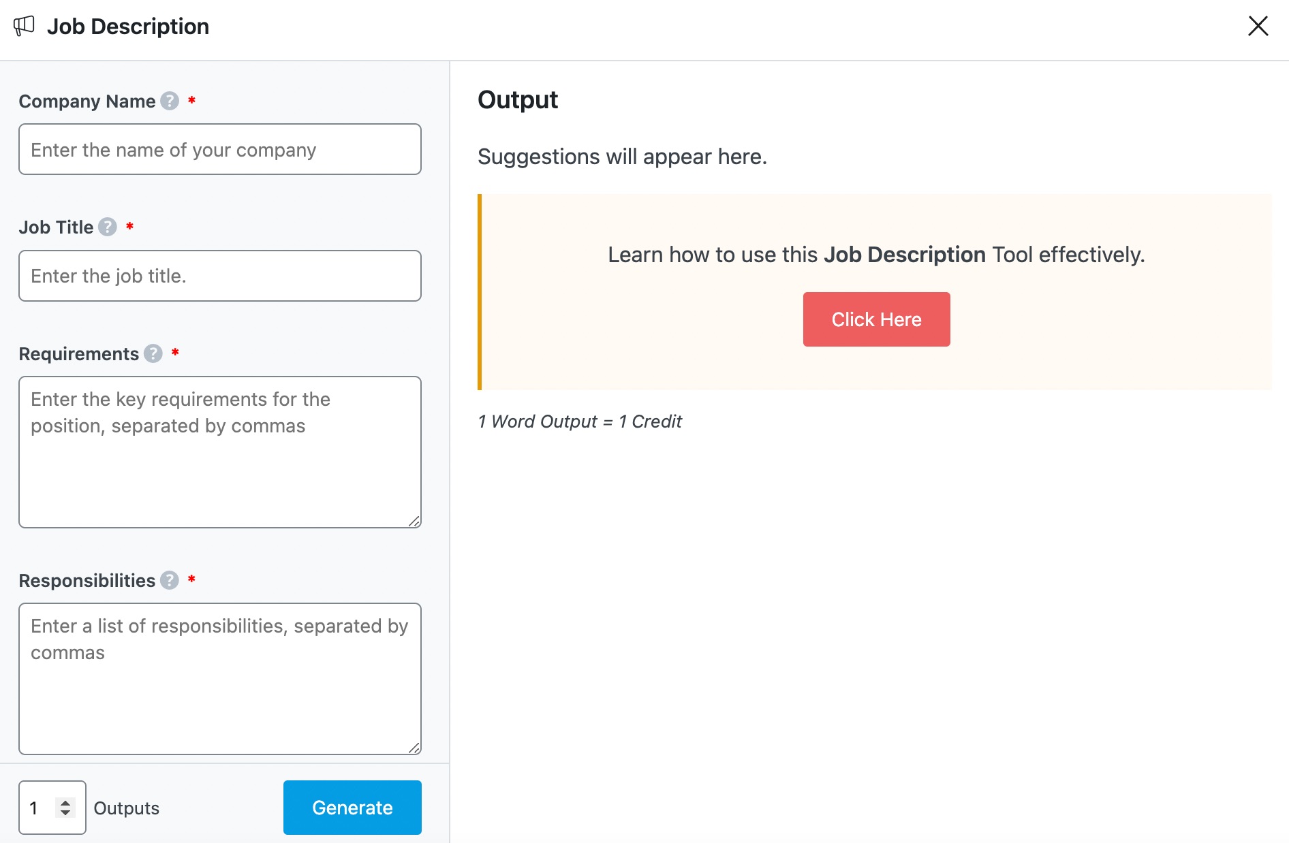
Task: Close the Job Description dialog
Action: click(1258, 27)
